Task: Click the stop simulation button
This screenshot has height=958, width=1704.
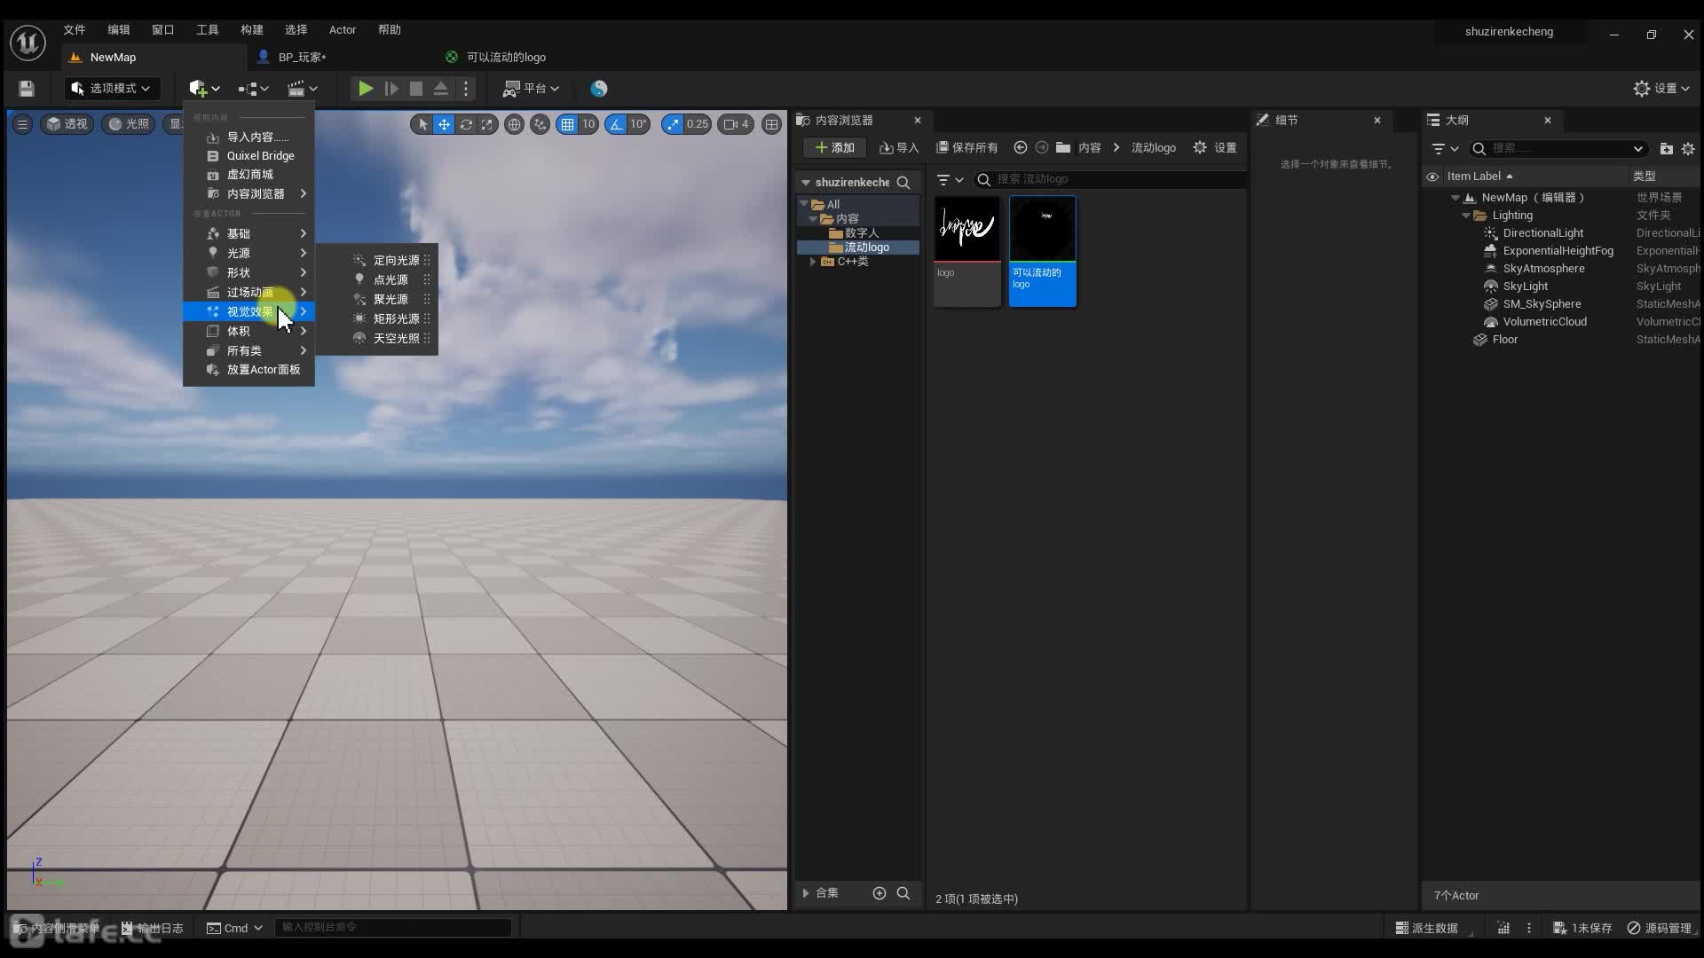Action: pyautogui.click(x=415, y=89)
